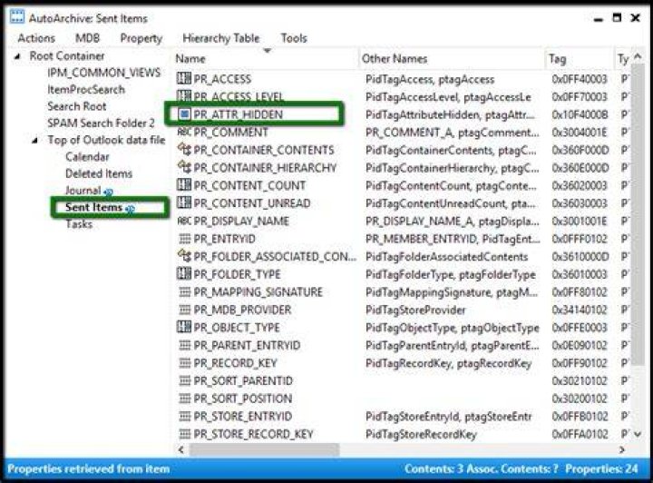This screenshot has height=483, width=653.
Task: Open the Property menu
Action: (141, 38)
